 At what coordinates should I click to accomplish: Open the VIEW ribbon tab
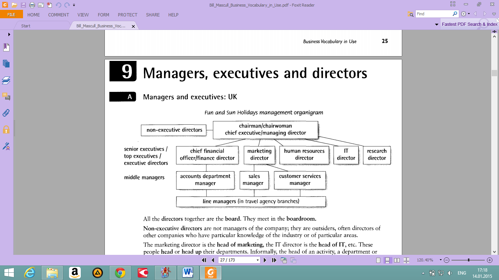83,15
